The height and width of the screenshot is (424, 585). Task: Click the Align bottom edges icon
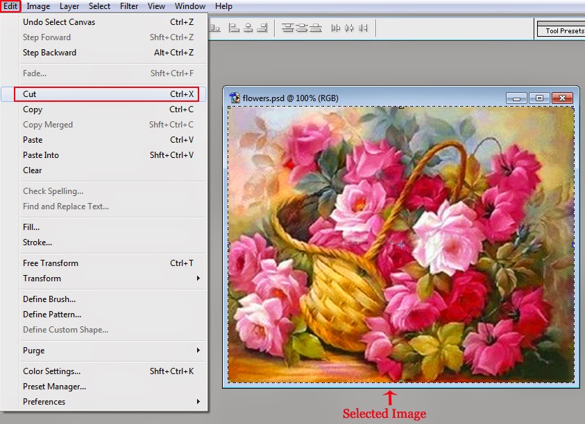[215, 28]
